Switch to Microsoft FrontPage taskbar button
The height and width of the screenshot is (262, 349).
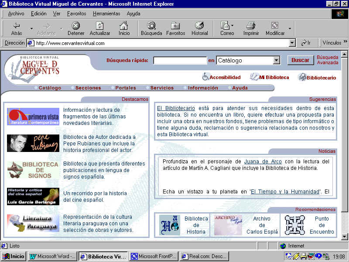pyautogui.click(x=154, y=256)
